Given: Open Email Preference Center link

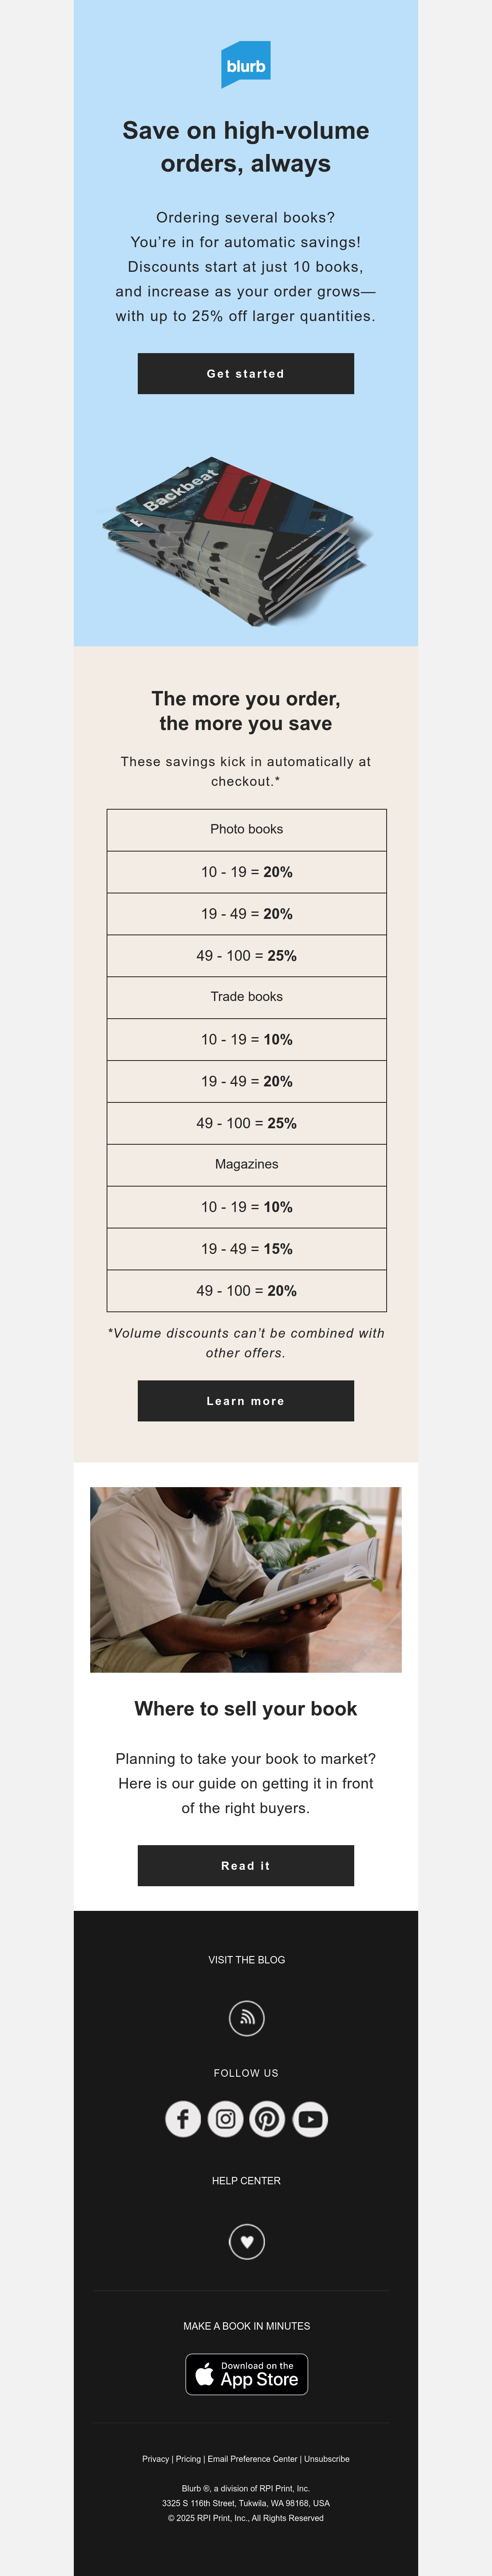Looking at the screenshot, I should tap(253, 2459).
